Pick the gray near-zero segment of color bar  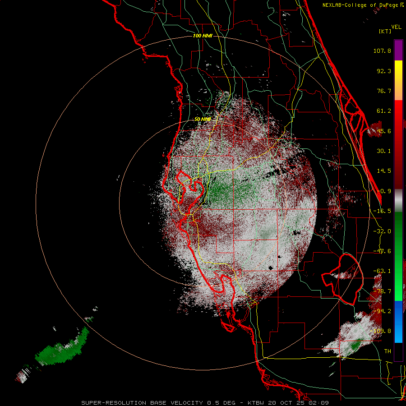[x=398, y=201]
